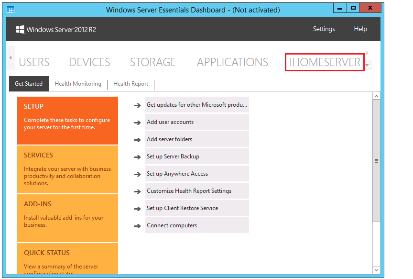413x279 pixels.
Task: Minimize the Dashboard window
Action: coord(340,8)
